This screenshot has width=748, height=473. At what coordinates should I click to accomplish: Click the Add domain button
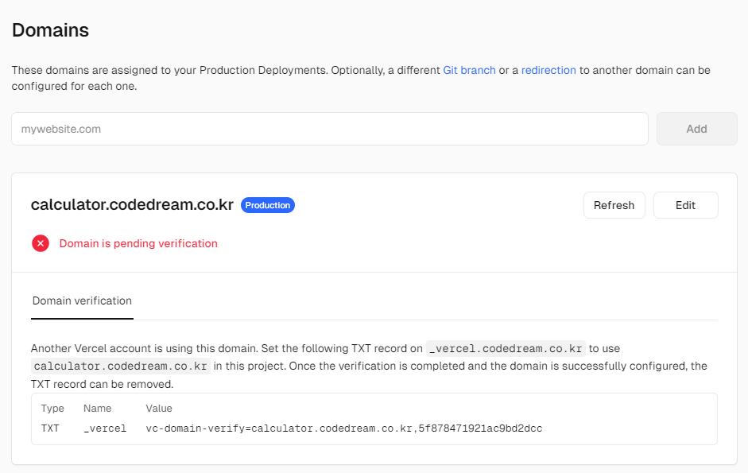pyautogui.click(x=696, y=129)
